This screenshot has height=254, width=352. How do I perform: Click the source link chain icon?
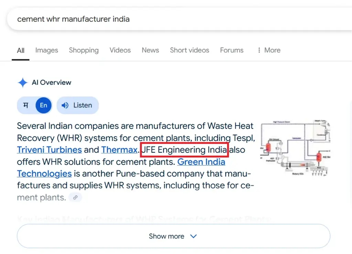(75, 197)
